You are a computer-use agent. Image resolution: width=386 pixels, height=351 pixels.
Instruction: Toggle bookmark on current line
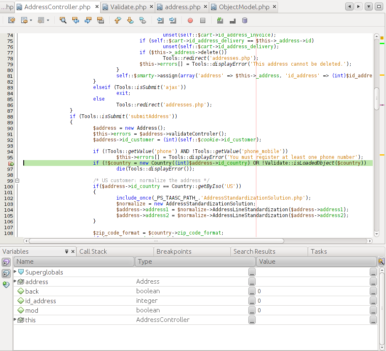click(x=143, y=20)
